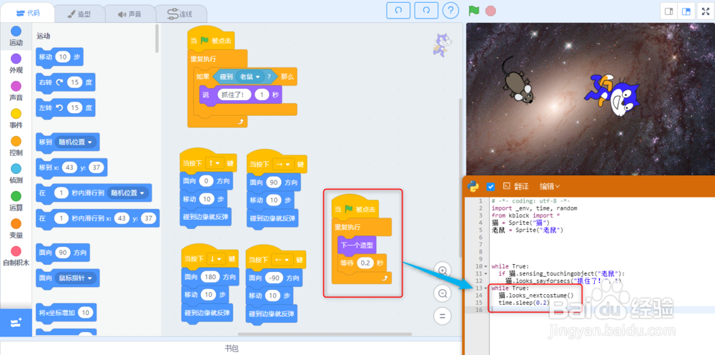Viewport: 715px width, 355px height.
Task: Click the cat sprite on stage
Action: pyautogui.click(x=612, y=95)
